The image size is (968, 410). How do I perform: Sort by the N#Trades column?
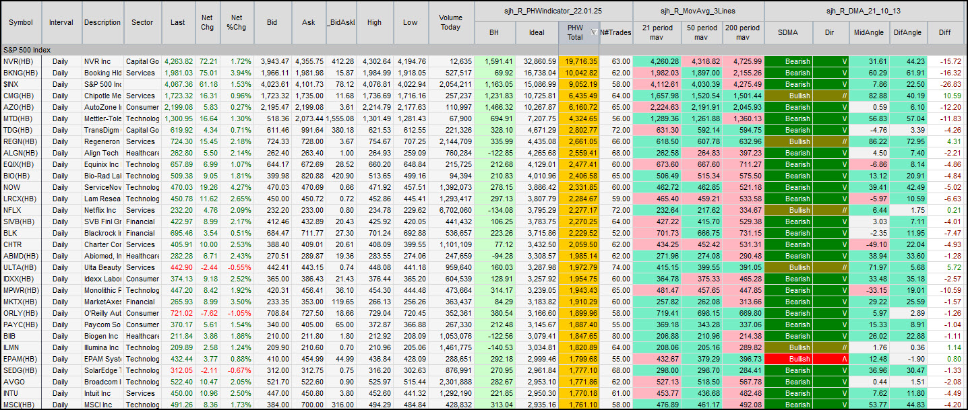click(x=615, y=32)
